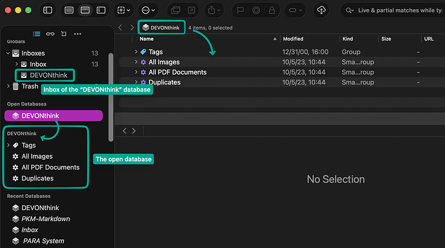Expand Tags in the sidebar

8,145
